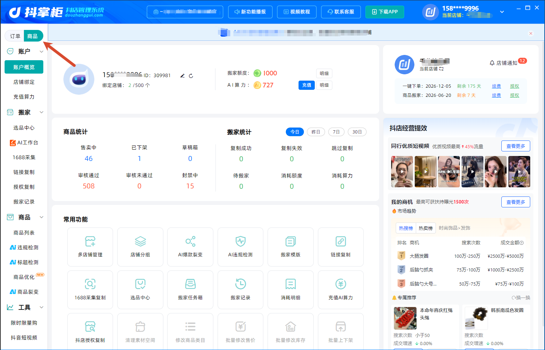Viewport: 545px width, 350px height.
Task: Open 限时限量购 in sidebar
Action: click(24, 323)
